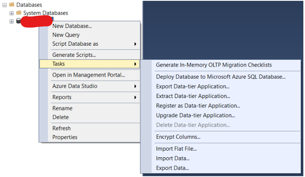Click the Databases folder icon
The width and height of the screenshot is (305, 177).
click(12, 5)
